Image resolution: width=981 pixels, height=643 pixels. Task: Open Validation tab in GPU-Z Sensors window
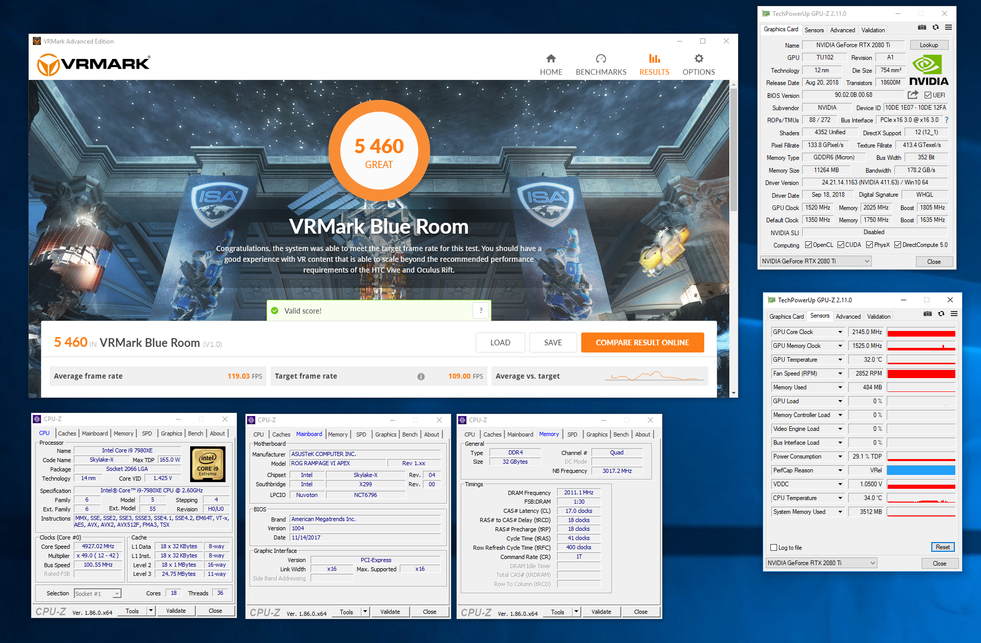pyautogui.click(x=878, y=317)
